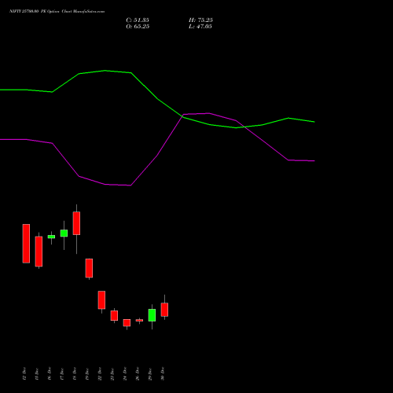This screenshot has height=393, width=393.
Task: Select the low value 'L: 47.05'
Action: 200,27
